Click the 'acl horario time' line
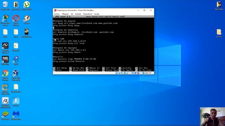The image size is (225, 126). 74,59
